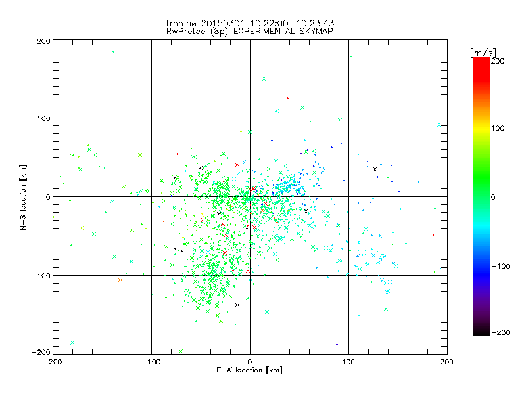Click the colorbar's '0' label
The height and width of the screenshot is (394, 526).
[493, 197]
